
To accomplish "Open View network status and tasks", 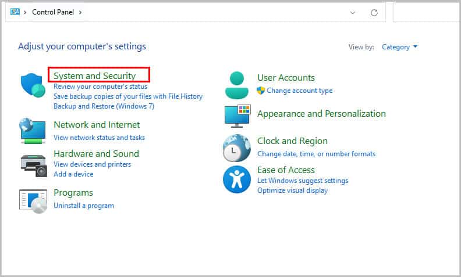I will tap(99, 137).
